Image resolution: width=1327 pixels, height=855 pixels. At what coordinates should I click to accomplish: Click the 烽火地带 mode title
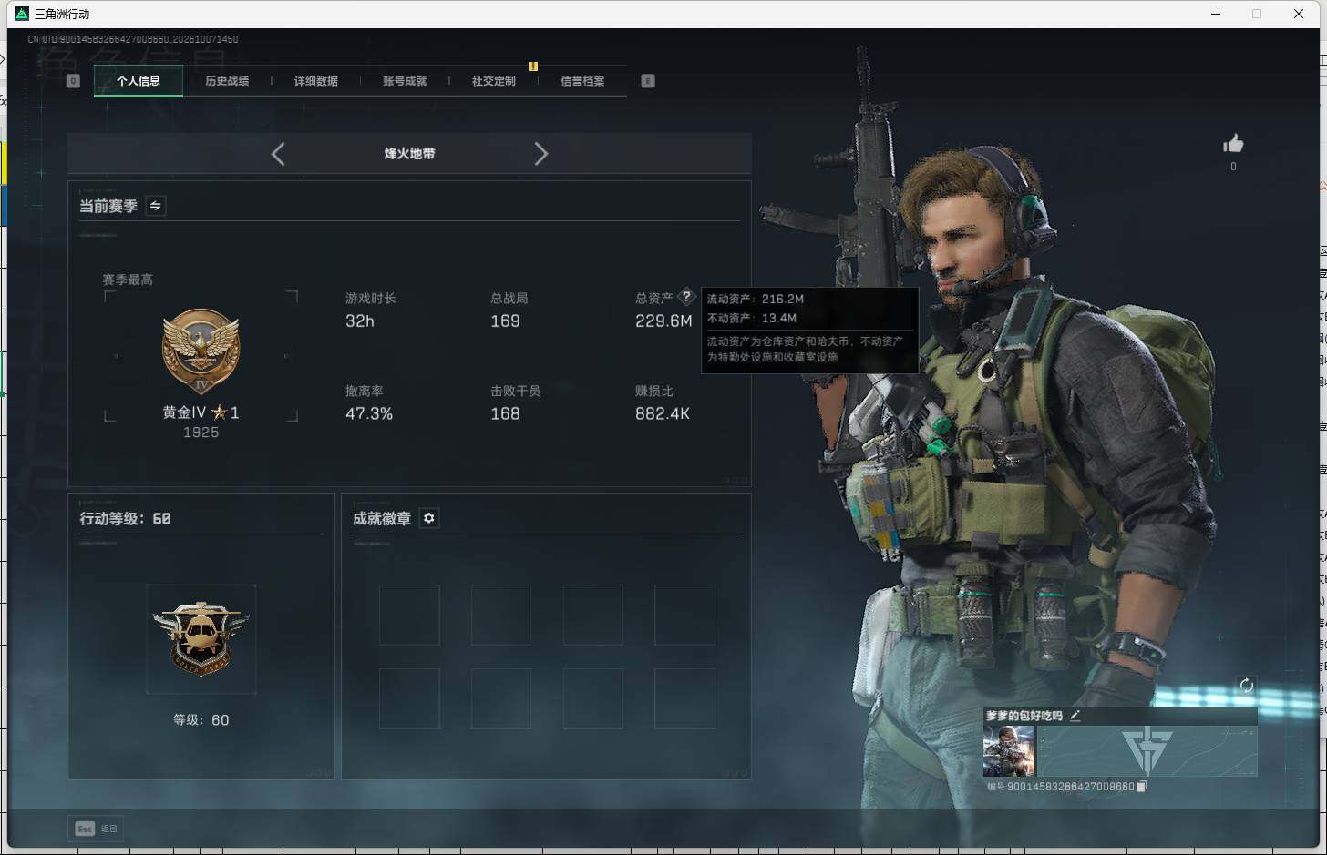click(x=409, y=154)
